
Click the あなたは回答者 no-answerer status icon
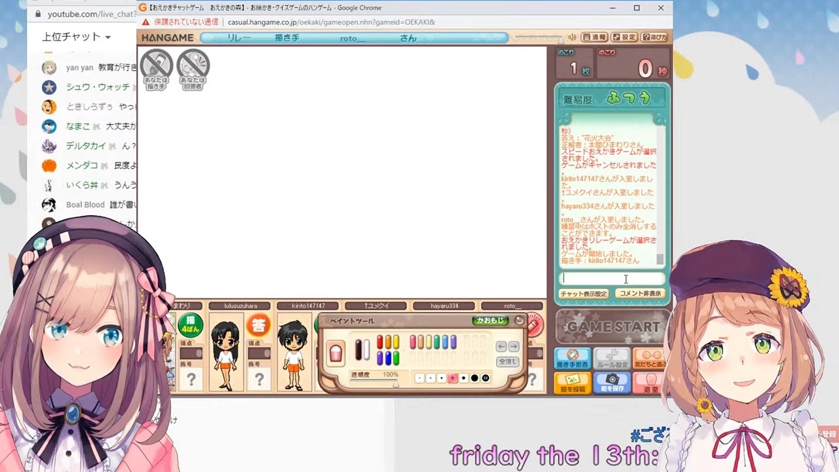click(193, 69)
